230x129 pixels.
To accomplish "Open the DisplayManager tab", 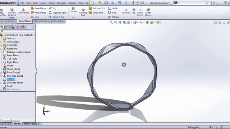I will click(x=23, y=27).
